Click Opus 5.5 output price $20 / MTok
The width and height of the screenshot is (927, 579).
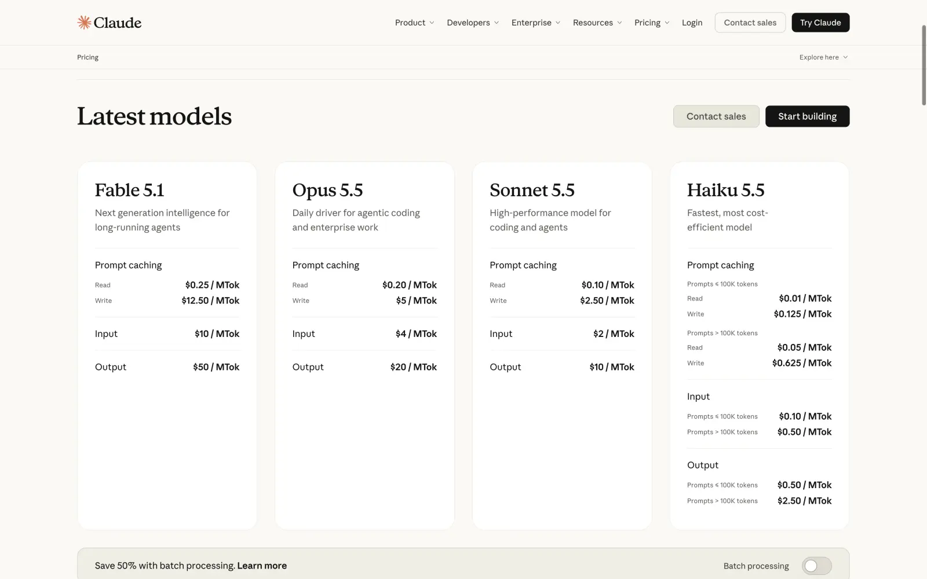[414, 367]
